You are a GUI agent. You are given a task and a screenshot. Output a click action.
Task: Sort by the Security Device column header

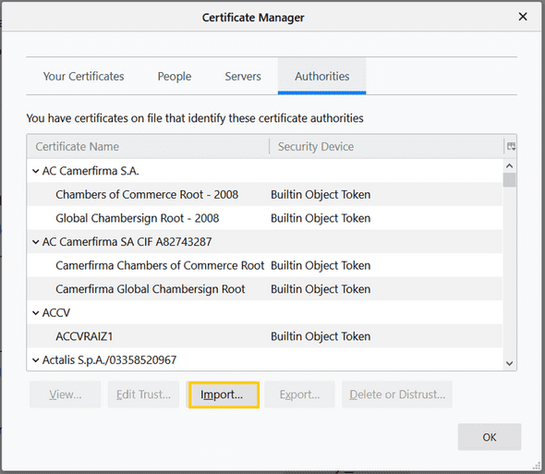(386, 146)
